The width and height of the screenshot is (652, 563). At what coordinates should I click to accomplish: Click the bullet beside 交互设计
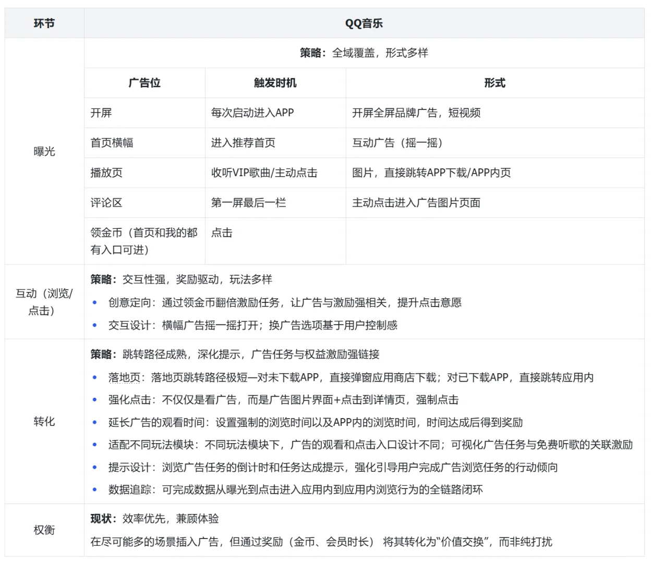(x=94, y=325)
